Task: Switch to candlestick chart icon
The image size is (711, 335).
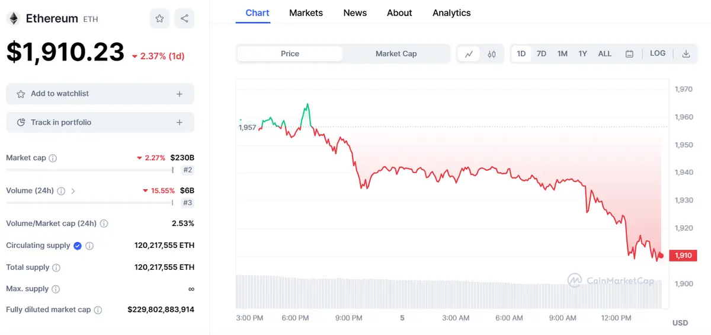Action: [x=492, y=54]
